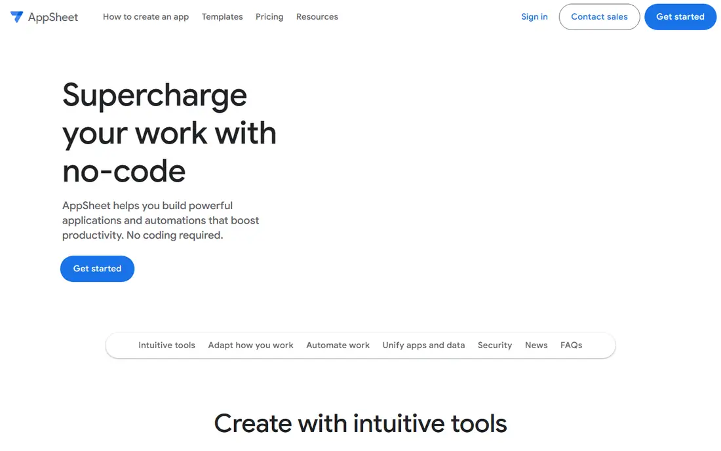
Task: Open the AppSheet home wordmark
Action: pos(53,18)
